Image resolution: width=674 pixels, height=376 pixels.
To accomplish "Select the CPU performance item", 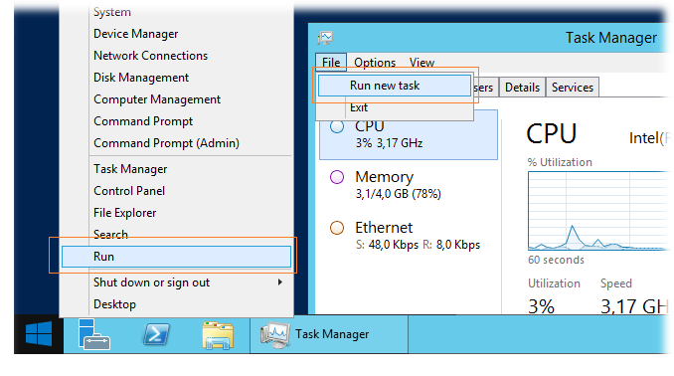I will [x=409, y=134].
